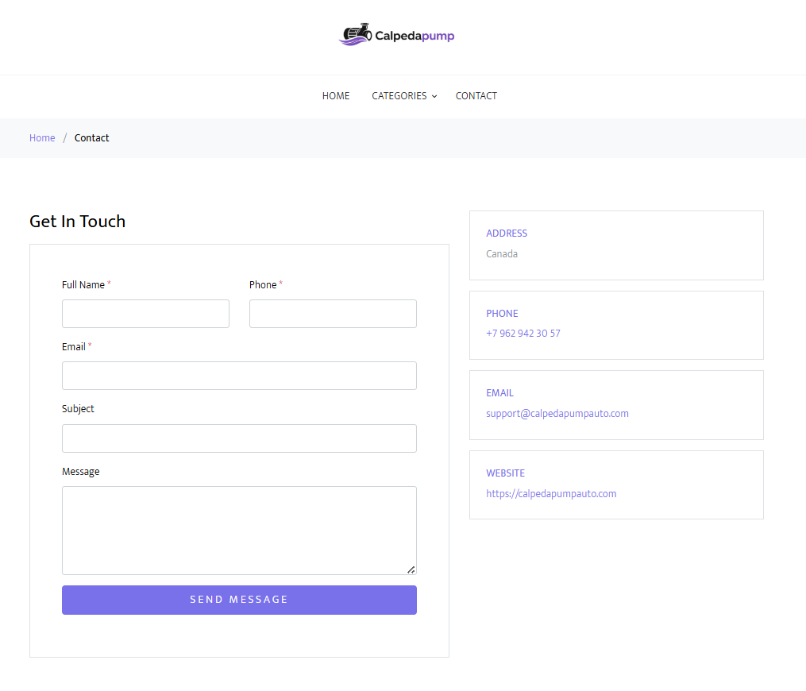Visit the https://calpedapumpauto.com website link

(551, 493)
